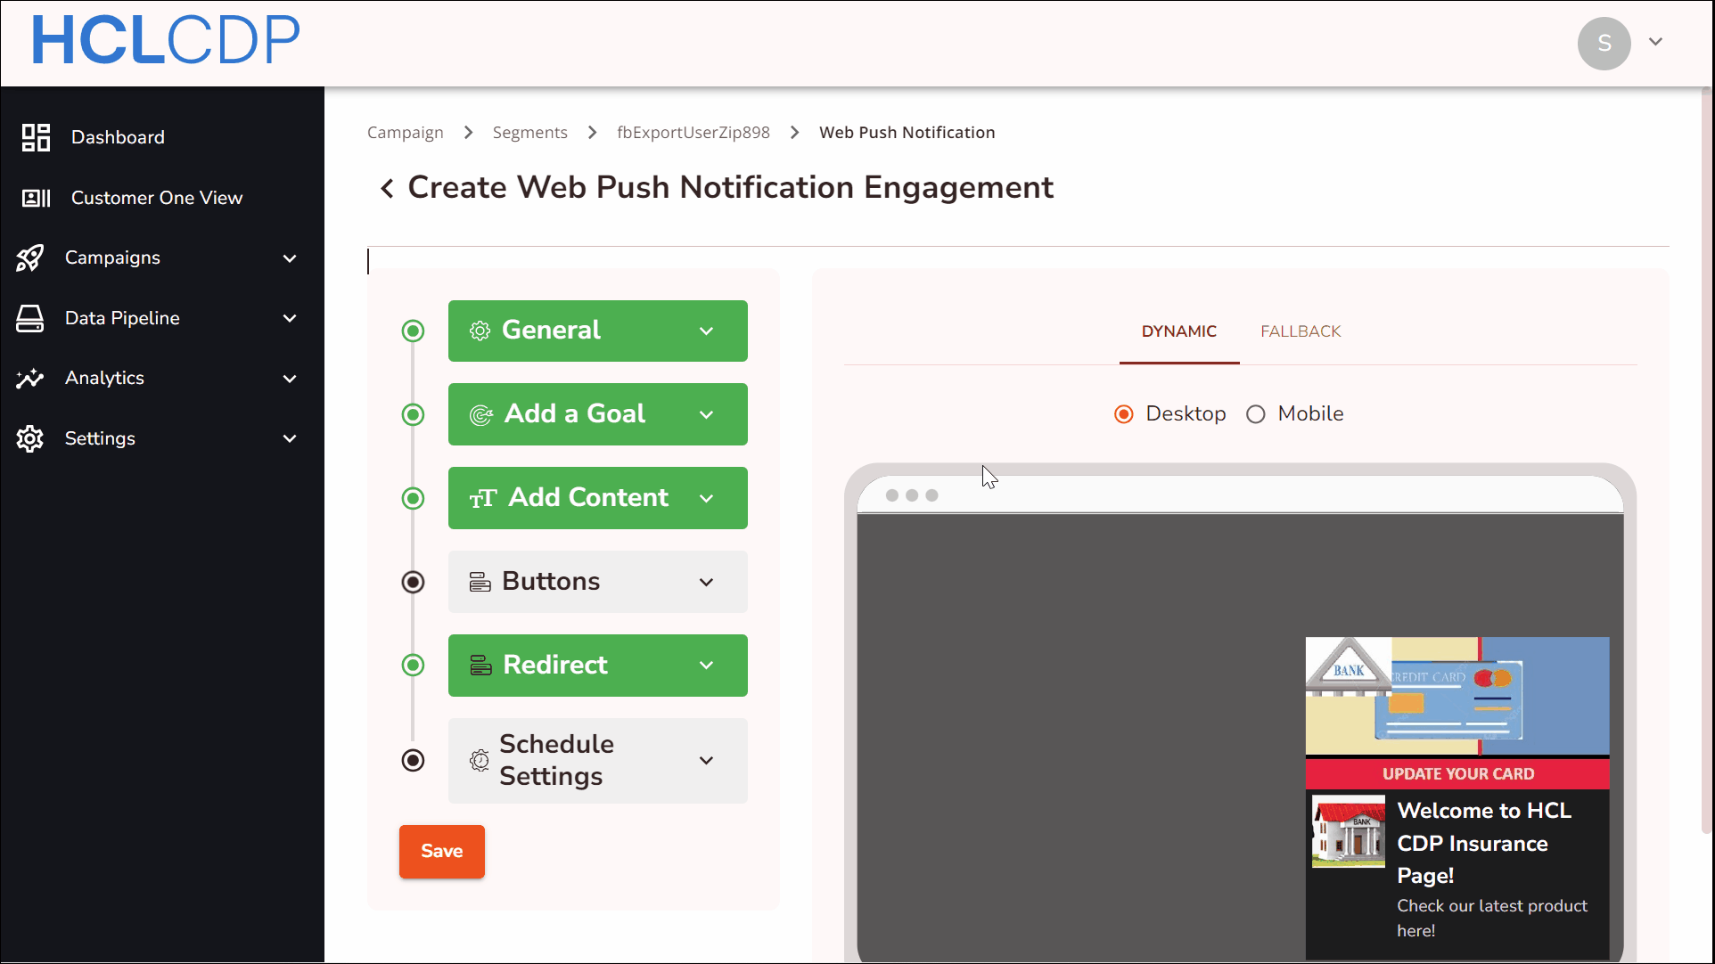Click the back arrow beside page title

pos(387,188)
